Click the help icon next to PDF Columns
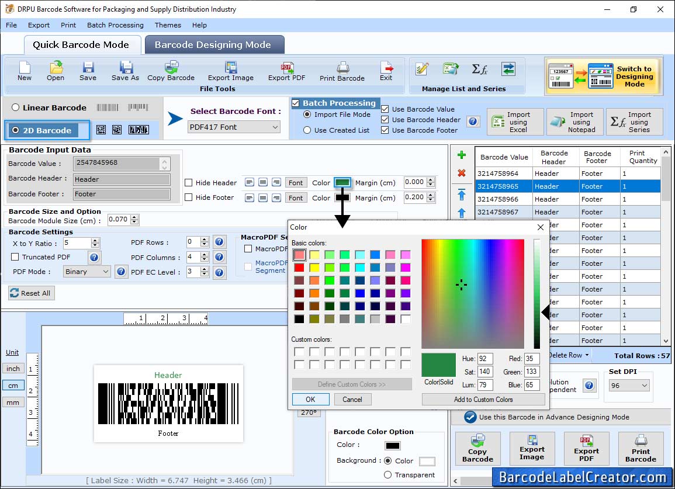Screen dimensions: 675x489 coord(219,257)
